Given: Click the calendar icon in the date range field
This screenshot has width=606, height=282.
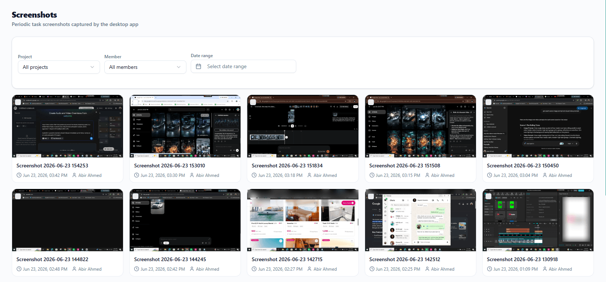Looking at the screenshot, I should click(198, 66).
